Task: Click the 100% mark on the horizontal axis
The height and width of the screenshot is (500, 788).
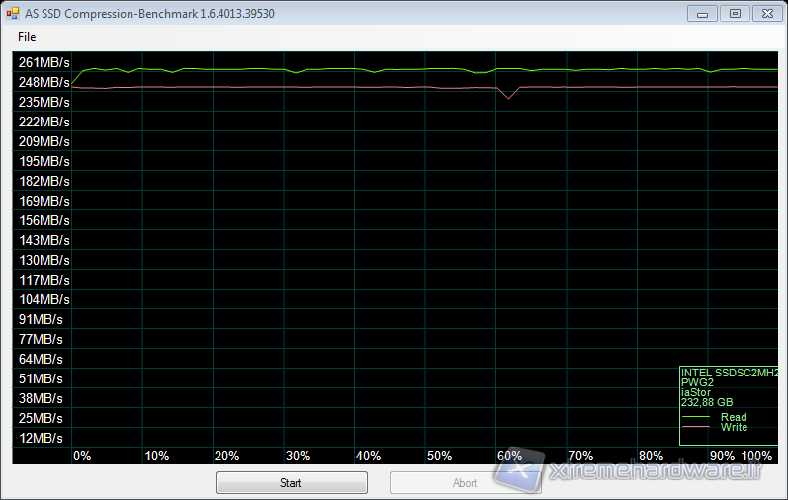Action: click(756, 456)
